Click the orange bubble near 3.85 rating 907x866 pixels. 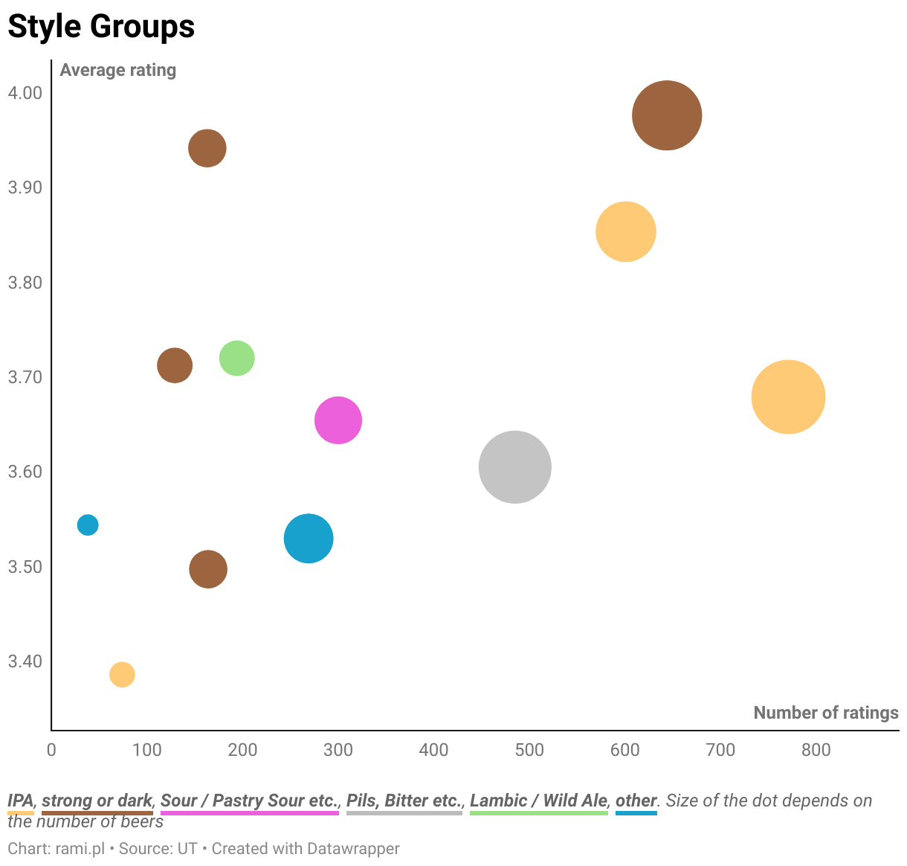(x=626, y=232)
